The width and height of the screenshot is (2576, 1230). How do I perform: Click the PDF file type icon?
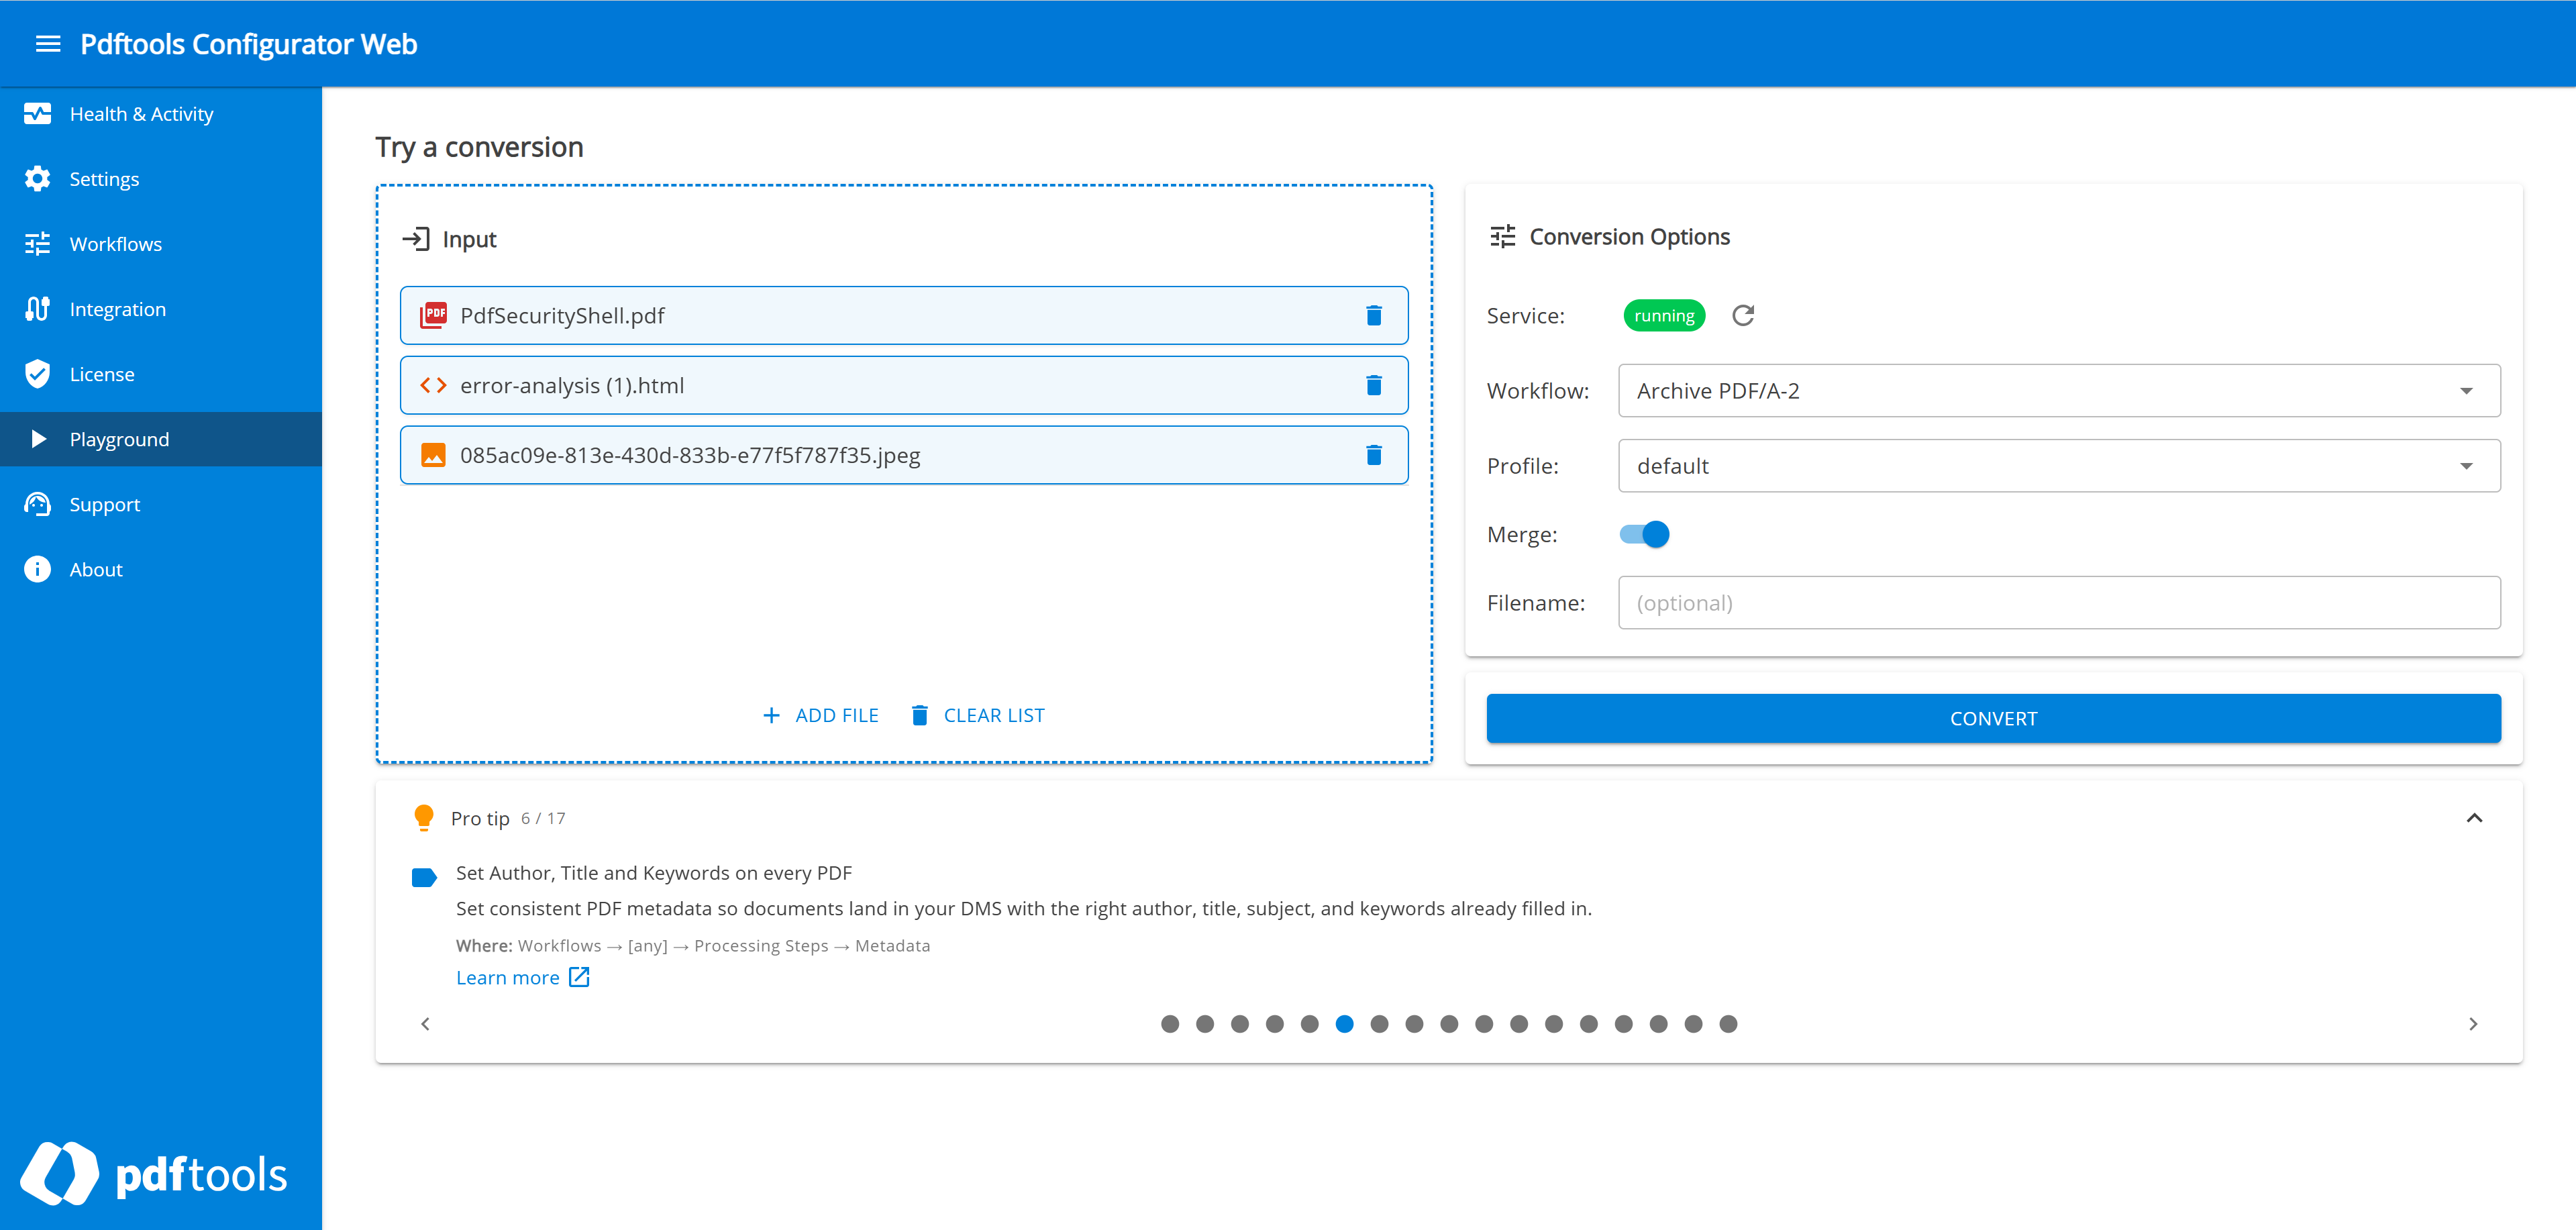(433, 316)
